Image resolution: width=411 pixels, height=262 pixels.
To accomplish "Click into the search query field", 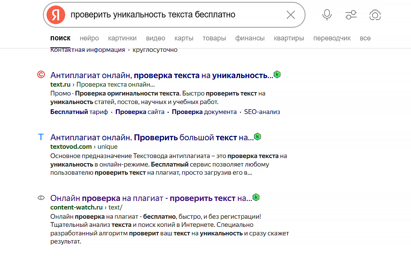I will pos(174,15).
